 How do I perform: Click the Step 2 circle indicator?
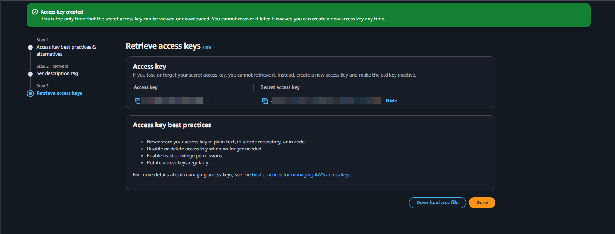click(x=30, y=73)
